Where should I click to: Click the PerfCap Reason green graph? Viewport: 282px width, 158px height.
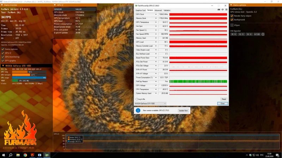click(x=198, y=81)
